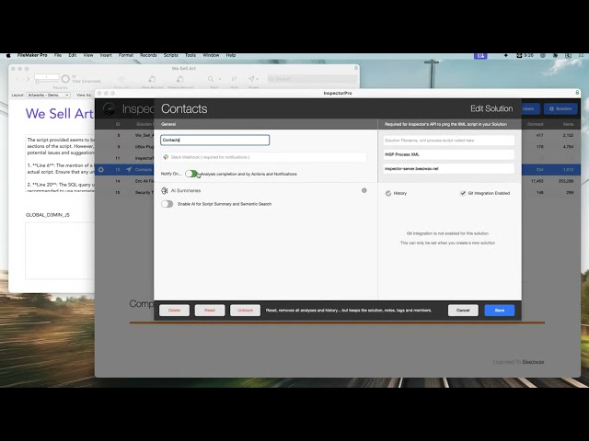Open the Edit menu
Screen dimensions: 589x441
[x=73, y=55]
